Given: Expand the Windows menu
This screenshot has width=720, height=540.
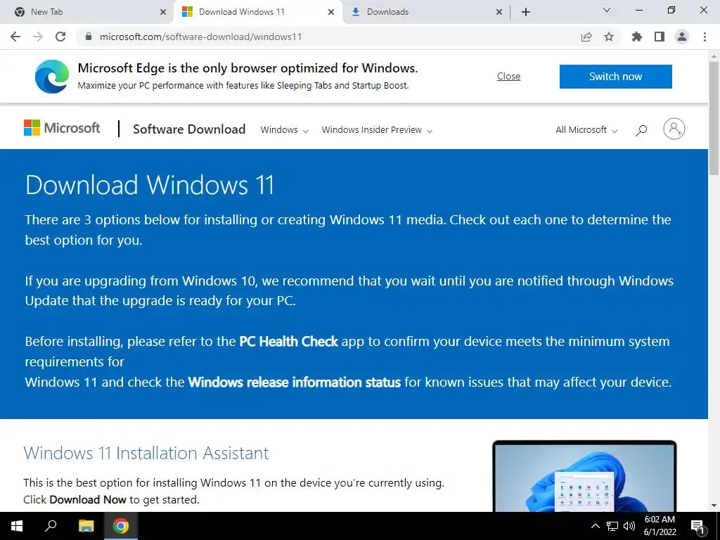Looking at the screenshot, I should 284,130.
